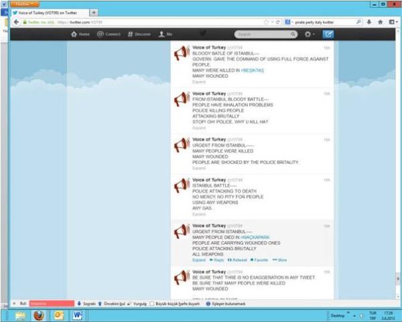Check 'Büyük-küçük harfe duyarlı' case-sensitive box

point(152,303)
